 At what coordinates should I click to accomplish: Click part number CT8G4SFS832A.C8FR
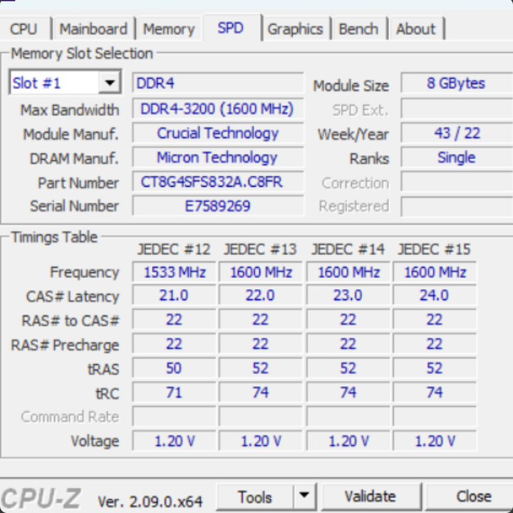click(218, 182)
